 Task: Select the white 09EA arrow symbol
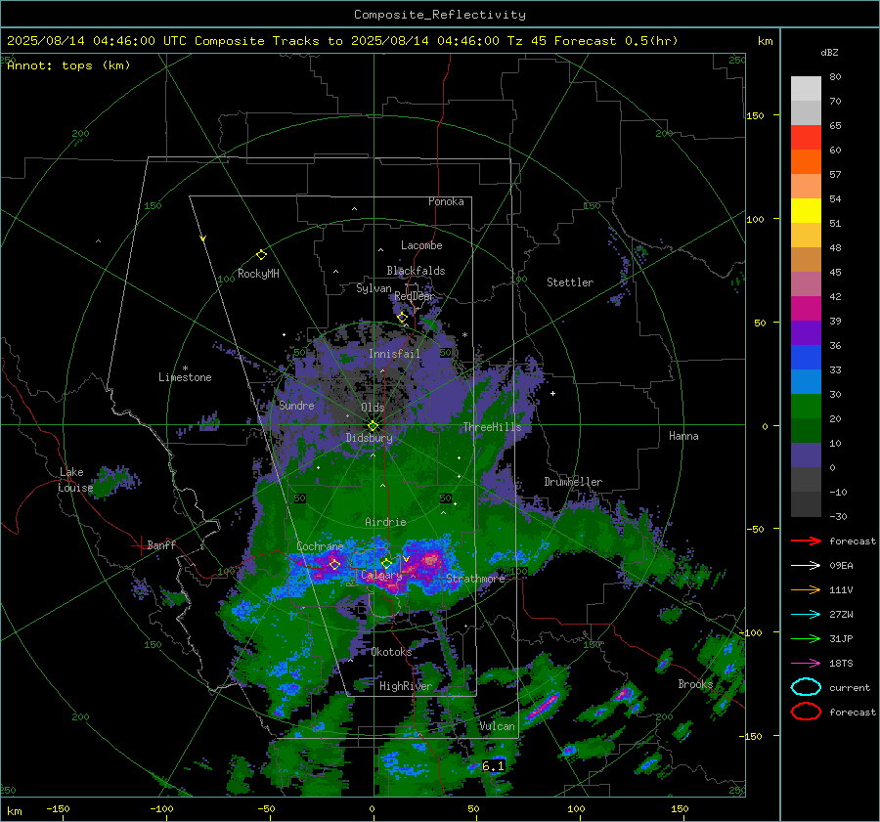coord(806,566)
